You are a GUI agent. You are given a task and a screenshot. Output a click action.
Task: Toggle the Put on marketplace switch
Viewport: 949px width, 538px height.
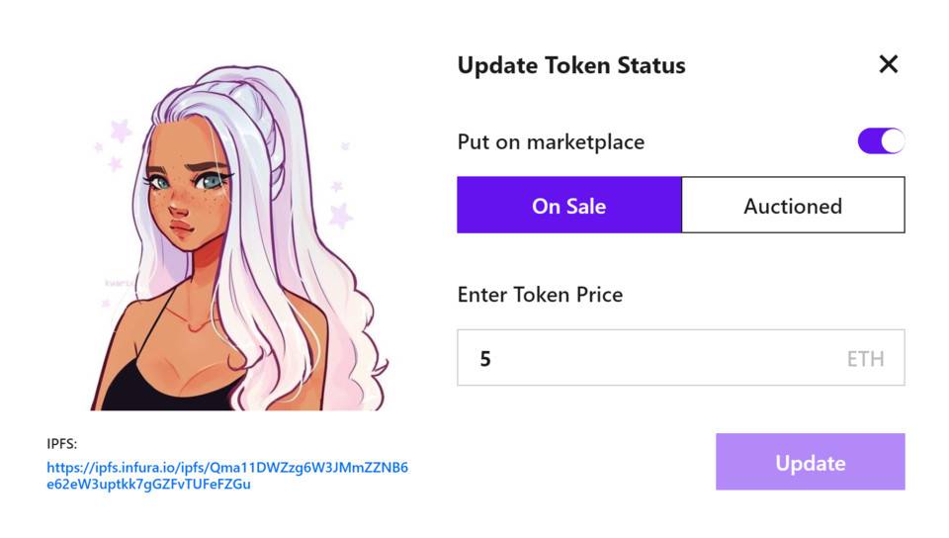880,140
